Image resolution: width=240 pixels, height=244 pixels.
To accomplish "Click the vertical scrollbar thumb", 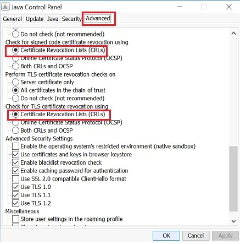I will pyautogui.click(x=233, y=179).
